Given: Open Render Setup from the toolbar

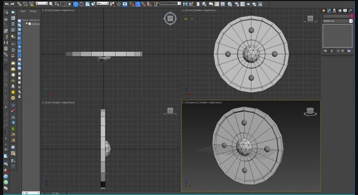Looking at the screenshot, I should coord(237,4).
